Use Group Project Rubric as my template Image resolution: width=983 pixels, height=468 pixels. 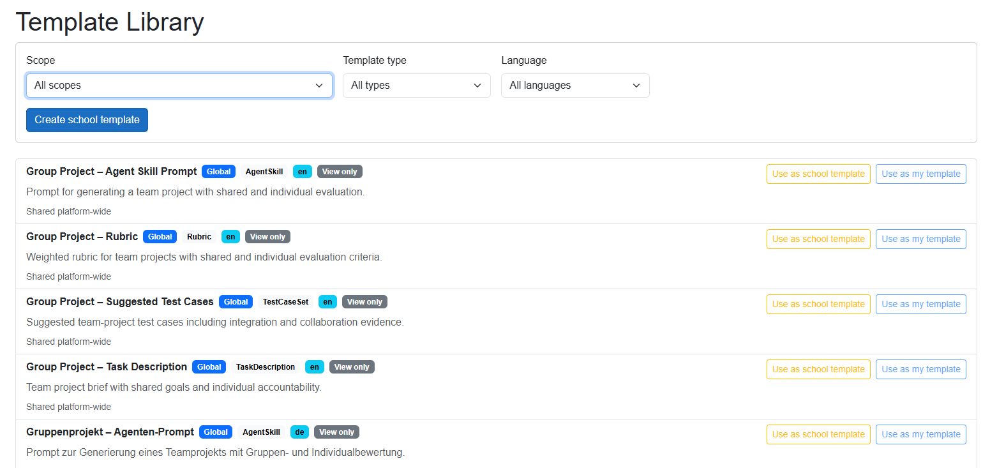(920, 239)
